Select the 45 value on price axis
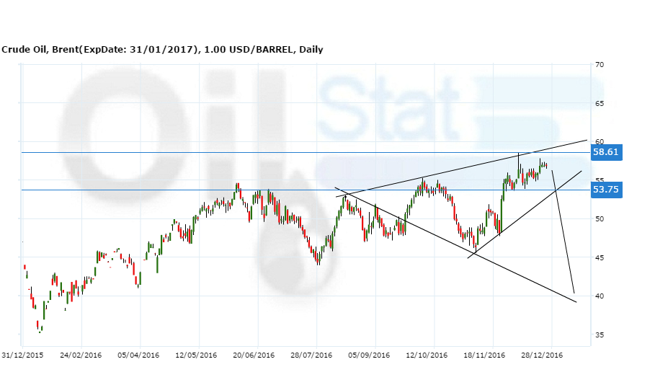 point(599,257)
